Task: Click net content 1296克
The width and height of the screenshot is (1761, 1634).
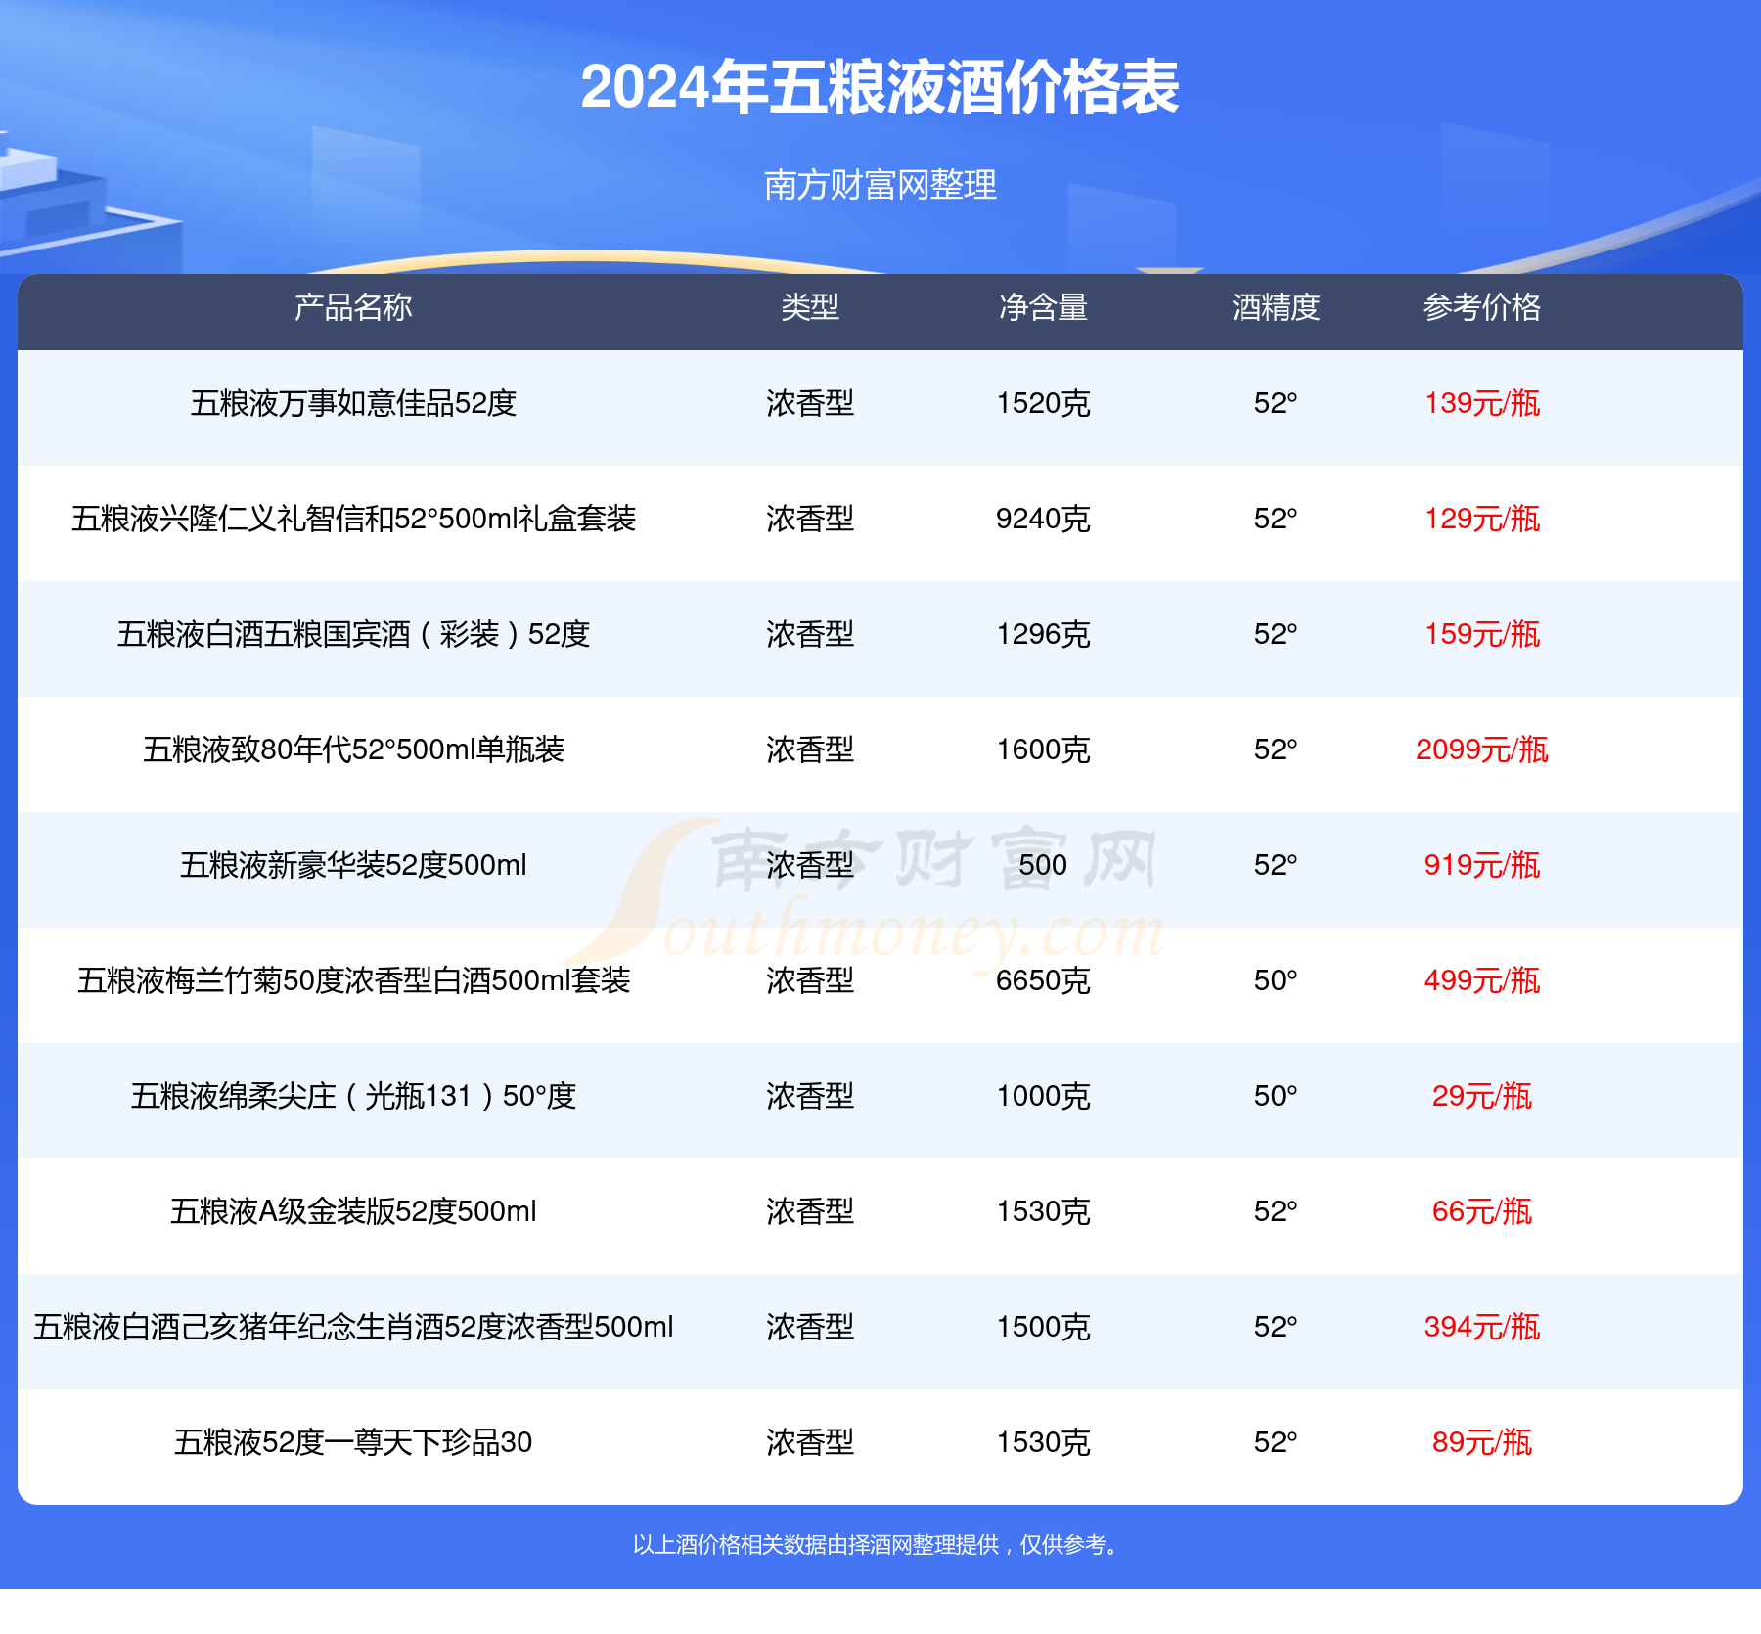Action: point(1043,634)
